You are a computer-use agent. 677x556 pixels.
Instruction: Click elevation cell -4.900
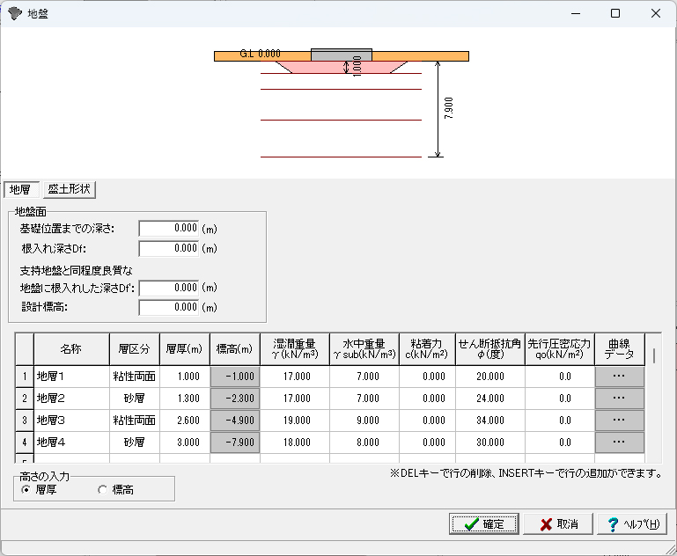pos(235,421)
